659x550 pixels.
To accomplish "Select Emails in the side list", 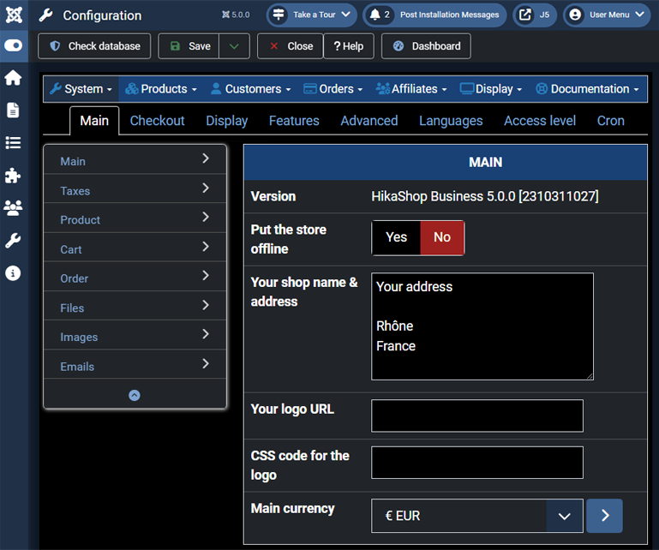I will coord(135,364).
